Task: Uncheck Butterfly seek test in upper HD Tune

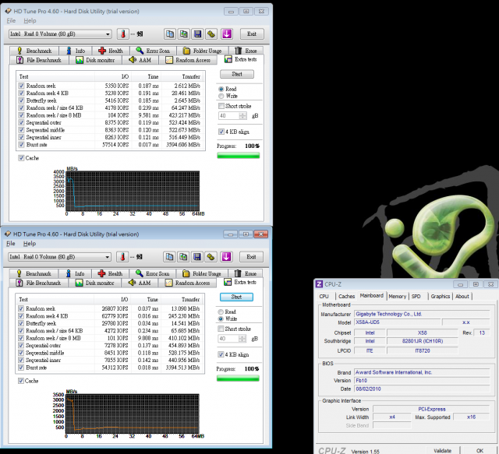Action: click(21, 100)
